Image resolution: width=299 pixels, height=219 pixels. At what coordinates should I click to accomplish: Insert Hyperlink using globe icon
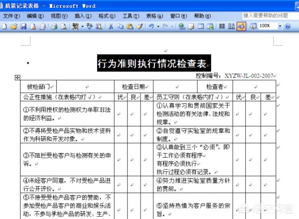[x=181, y=26]
